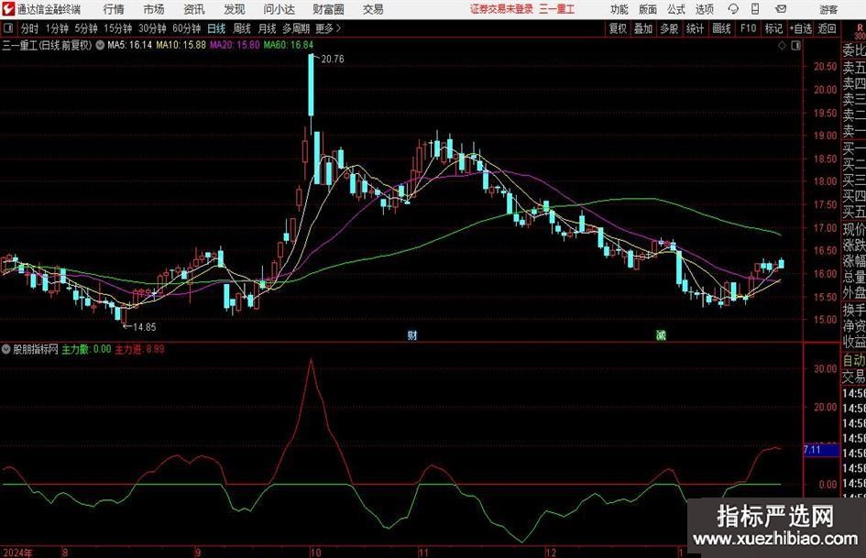Image resolution: width=866 pixels, height=558 pixels.
Task: Switch to 5分钟 period
Action: (85, 28)
